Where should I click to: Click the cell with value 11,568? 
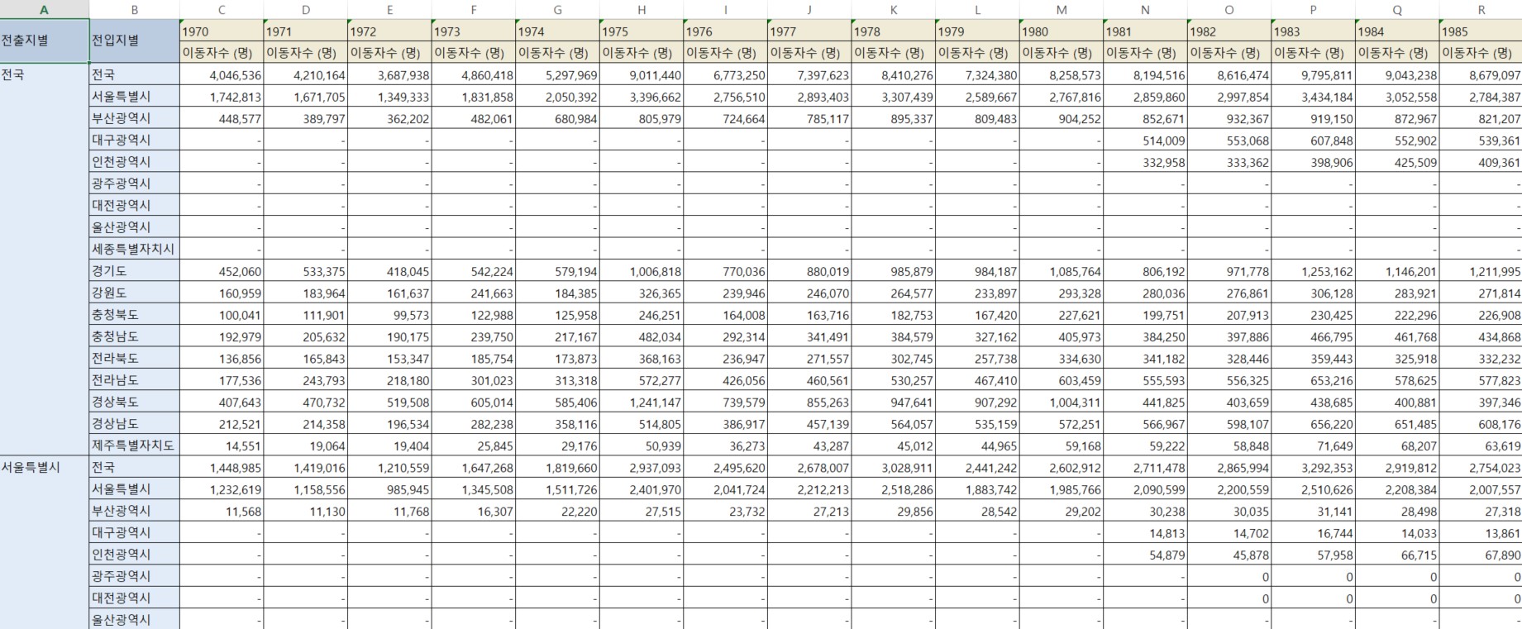tap(222, 511)
